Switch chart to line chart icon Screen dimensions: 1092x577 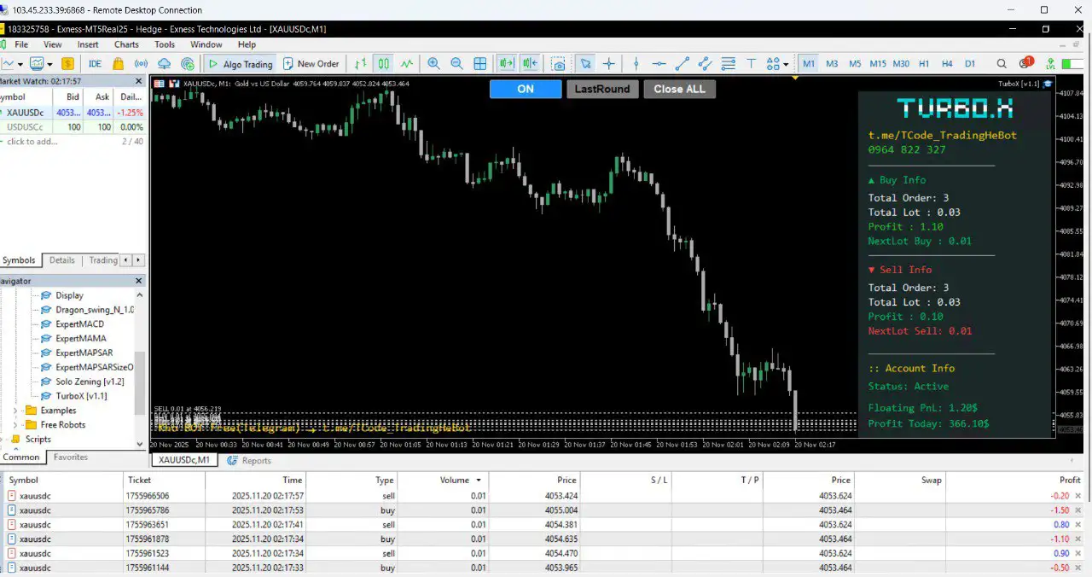[407, 64]
